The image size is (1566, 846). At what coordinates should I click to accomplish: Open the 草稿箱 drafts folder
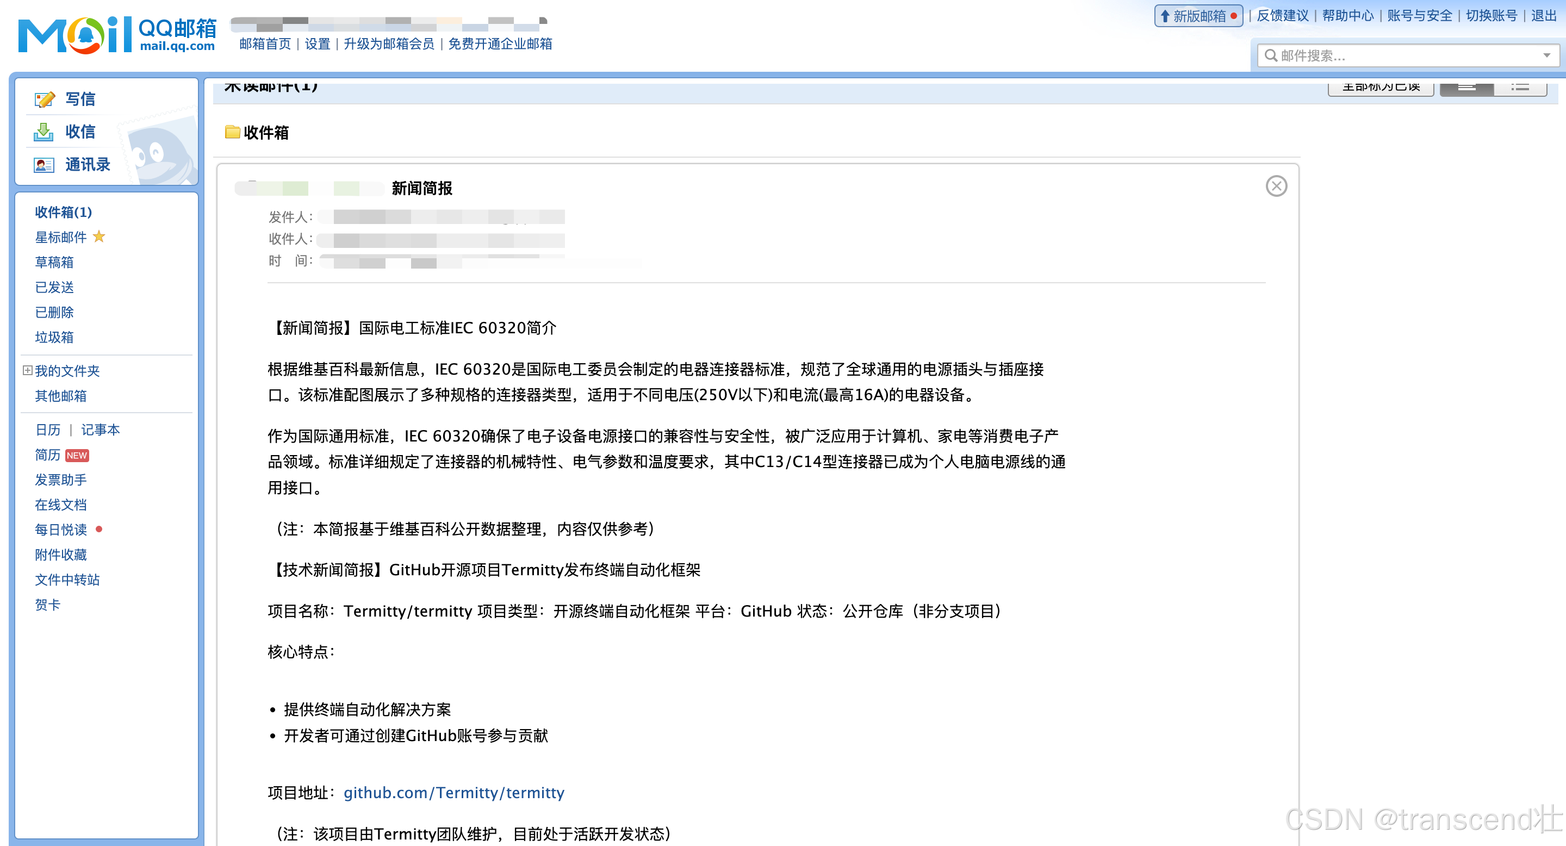tap(54, 262)
